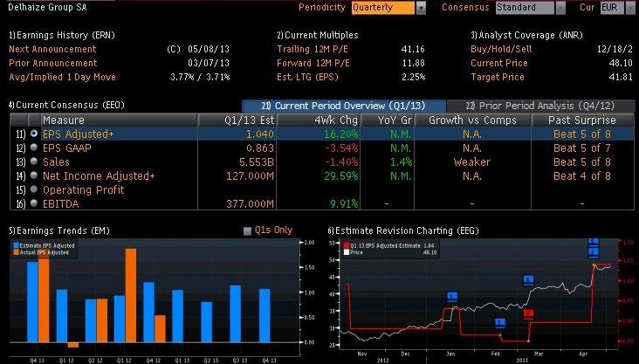This screenshot has height=364, width=639.
Task: Click the Sales Growth vs Comps Weaker cell
Action: 473,161
